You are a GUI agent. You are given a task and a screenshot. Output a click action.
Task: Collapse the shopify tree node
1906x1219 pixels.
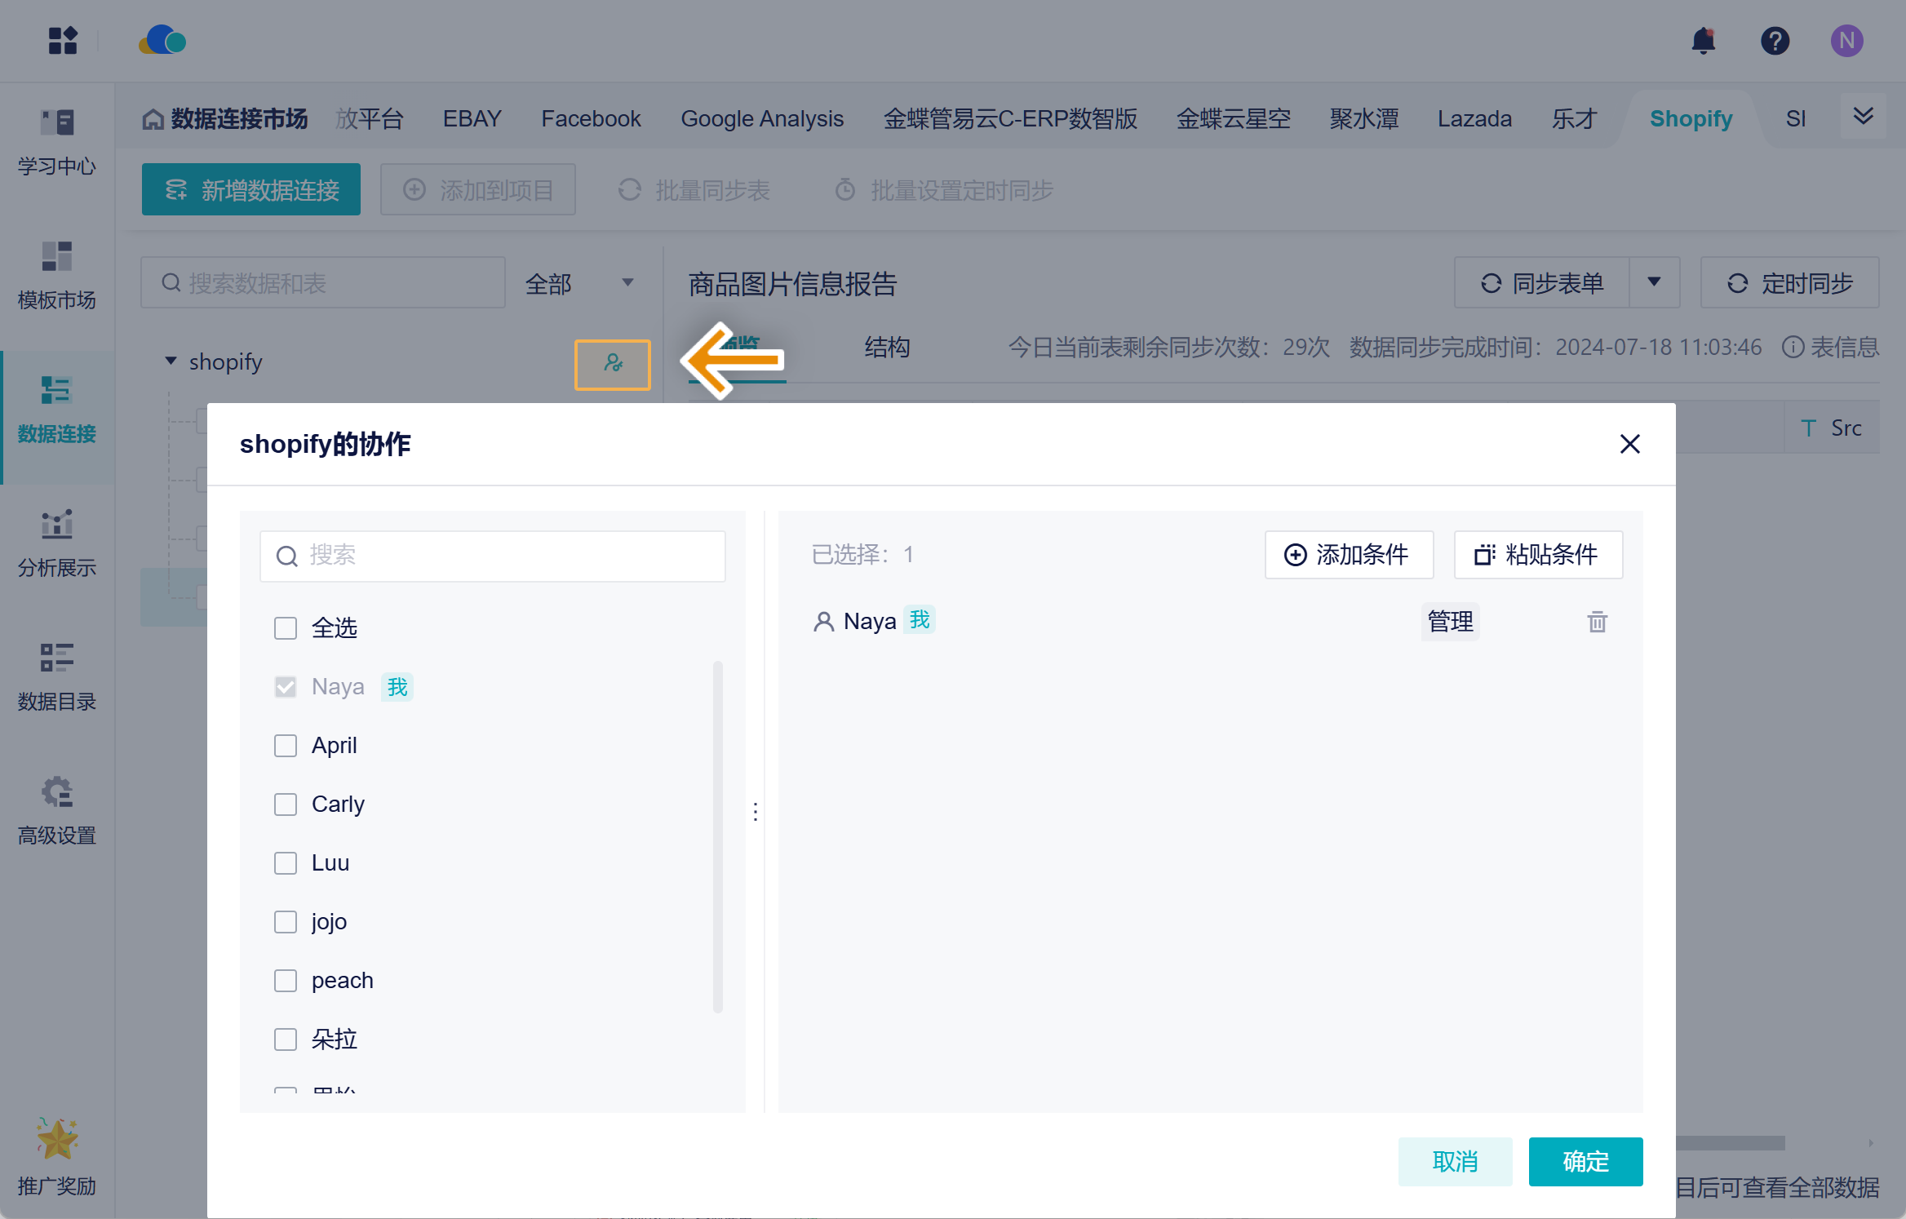[171, 361]
